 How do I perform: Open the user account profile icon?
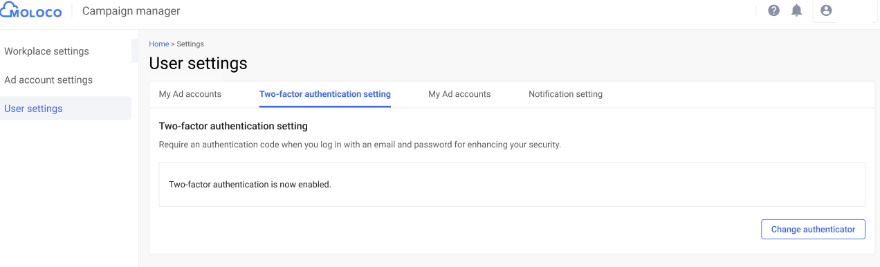(x=825, y=10)
